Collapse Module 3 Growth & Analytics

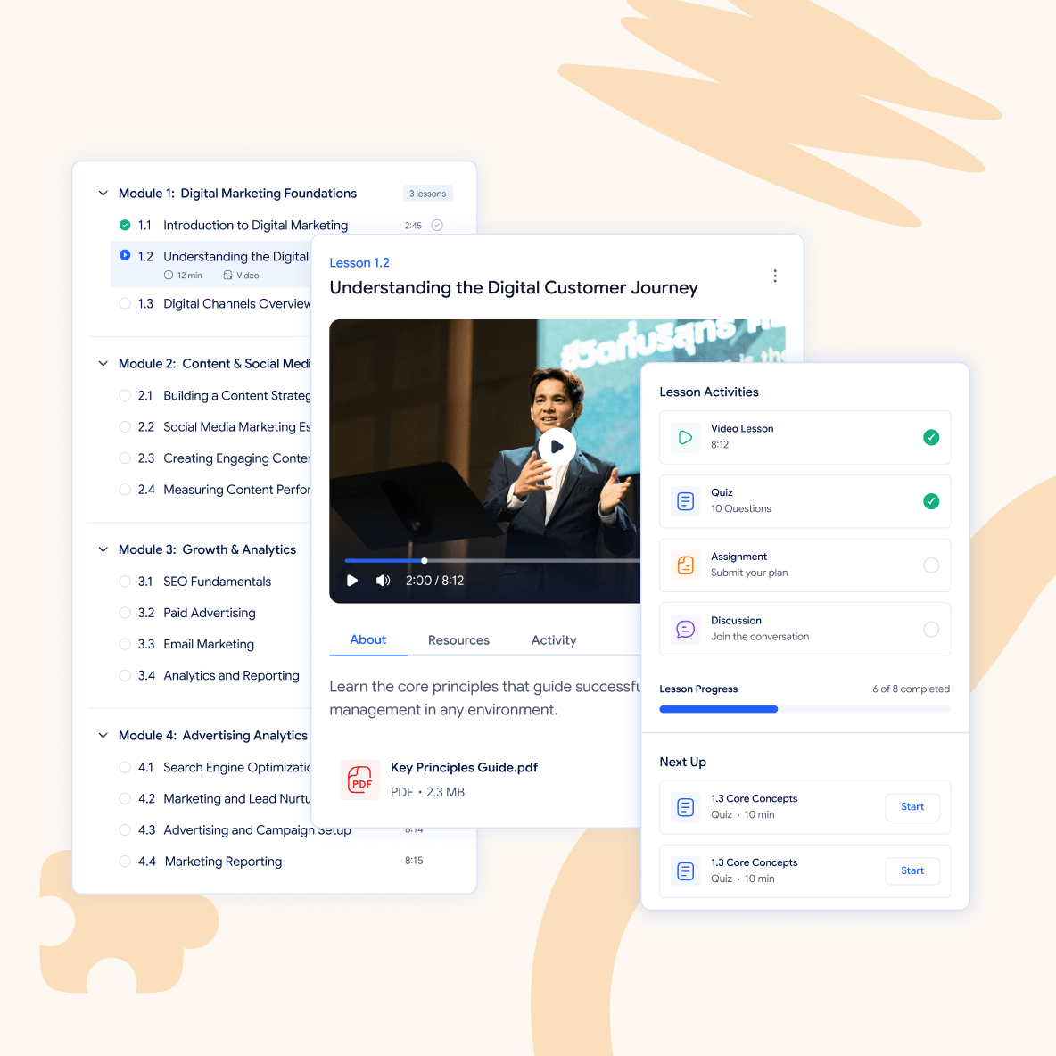pyautogui.click(x=103, y=549)
